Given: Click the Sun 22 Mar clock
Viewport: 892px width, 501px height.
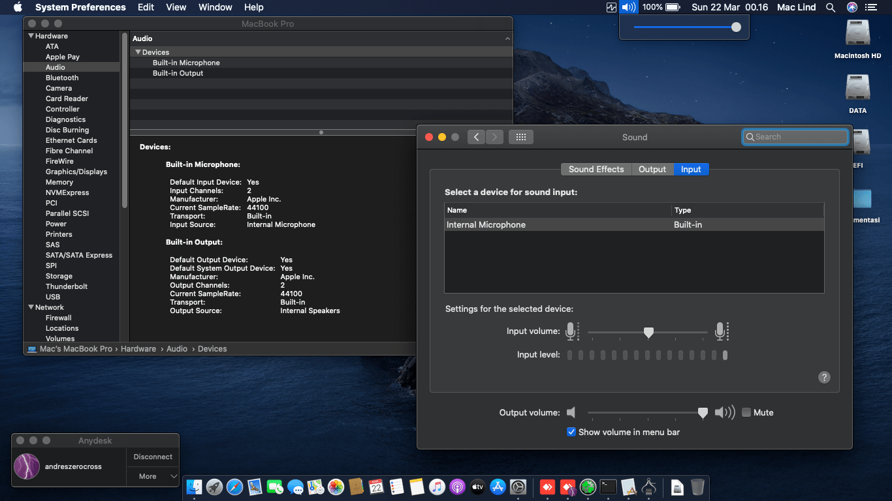Looking at the screenshot, I should [730, 7].
